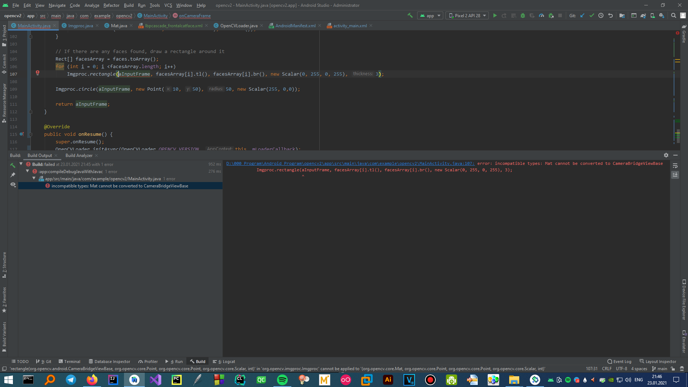
Task: Open Build panel settings gear
Action: pos(666,155)
